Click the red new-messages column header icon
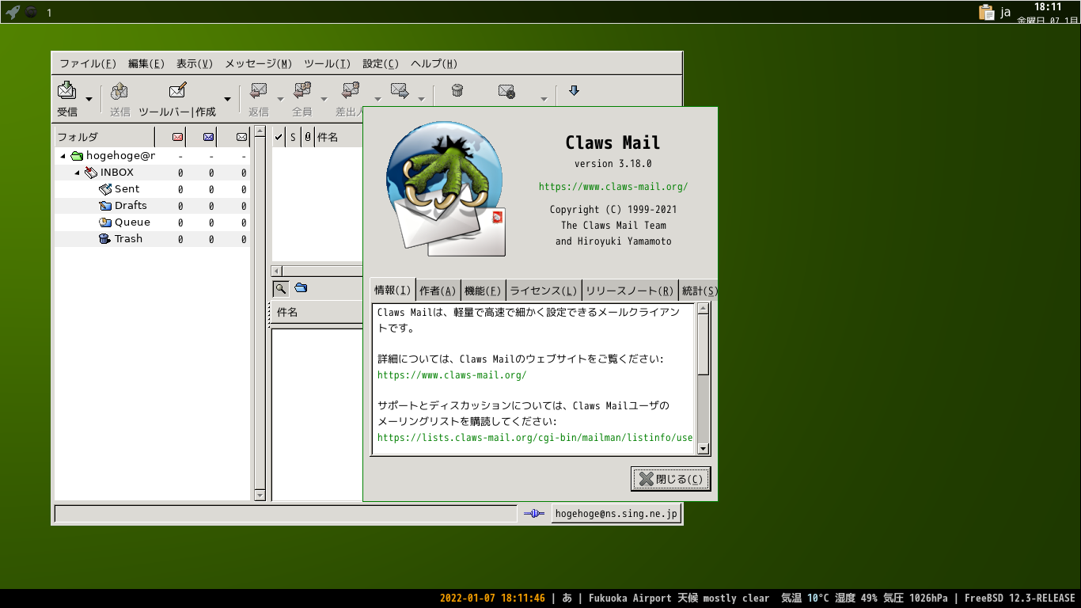 pos(177,137)
